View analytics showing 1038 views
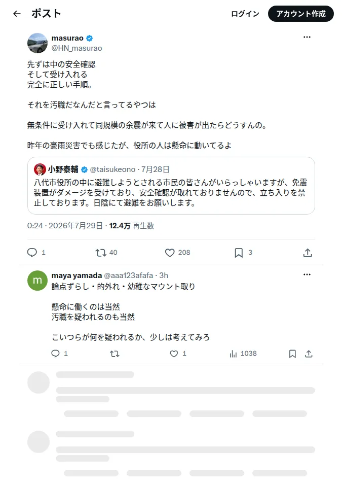Image resolution: width=342 pixels, height=484 pixels. (243, 354)
